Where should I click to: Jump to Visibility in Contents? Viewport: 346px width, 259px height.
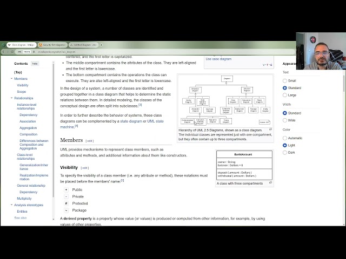(x=23, y=85)
